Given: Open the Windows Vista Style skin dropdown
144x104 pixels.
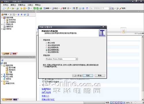Looking at the screenshot, I should 77,59.
